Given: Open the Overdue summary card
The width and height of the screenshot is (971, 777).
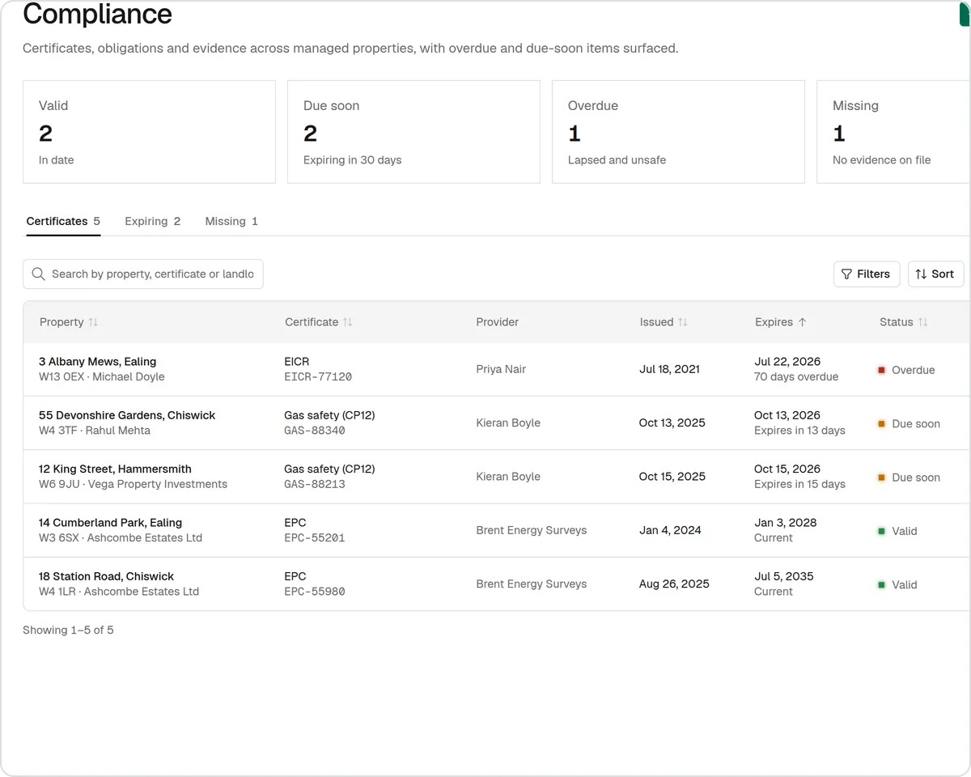Looking at the screenshot, I should (x=678, y=132).
